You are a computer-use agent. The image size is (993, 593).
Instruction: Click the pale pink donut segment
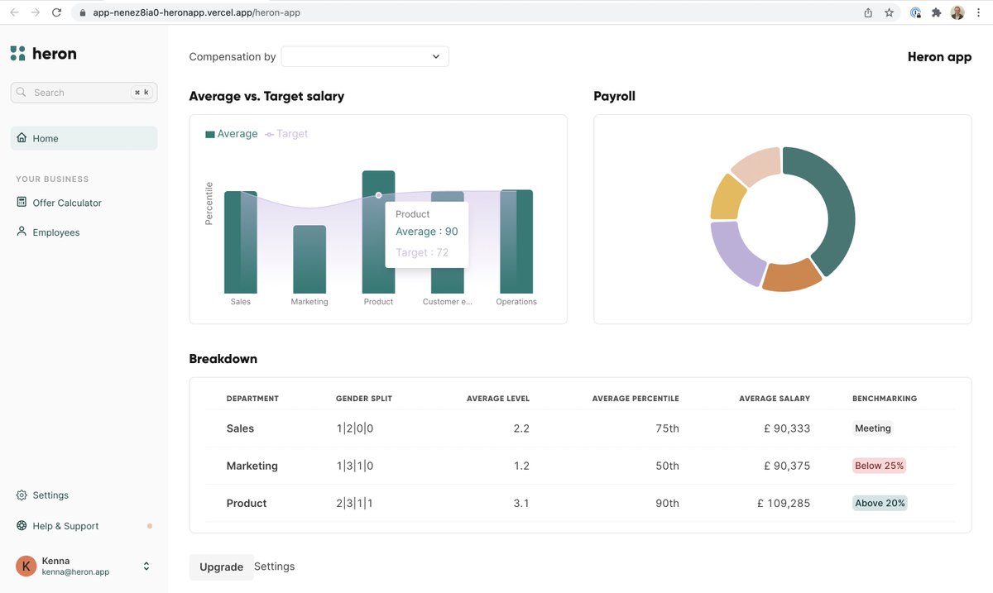[759, 165]
